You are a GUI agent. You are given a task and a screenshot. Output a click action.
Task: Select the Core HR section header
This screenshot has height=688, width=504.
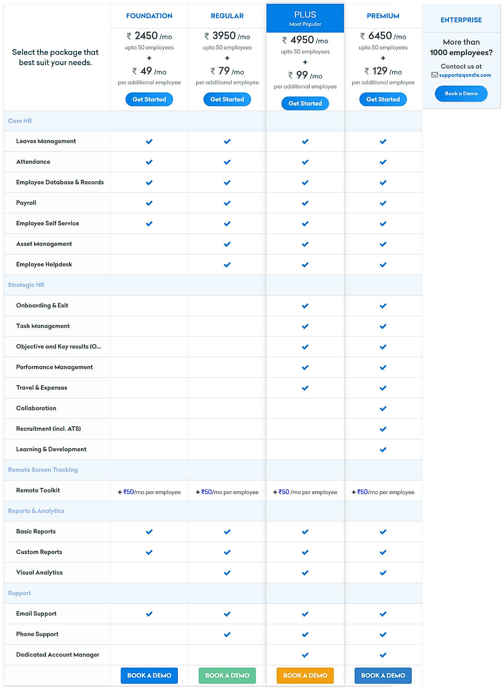tap(20, 121)
